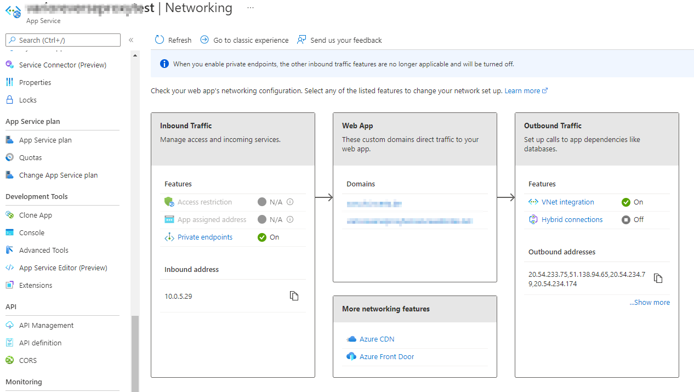
Task: Select Advanced Tools in sidebar
Action: point(44,250)
